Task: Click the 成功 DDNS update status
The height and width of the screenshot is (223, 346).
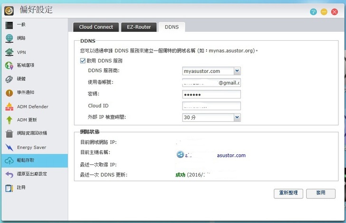Action: 180,175
